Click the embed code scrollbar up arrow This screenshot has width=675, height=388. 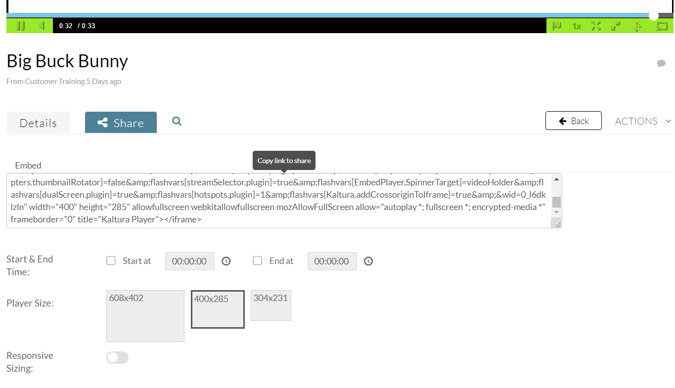point(557,178)
